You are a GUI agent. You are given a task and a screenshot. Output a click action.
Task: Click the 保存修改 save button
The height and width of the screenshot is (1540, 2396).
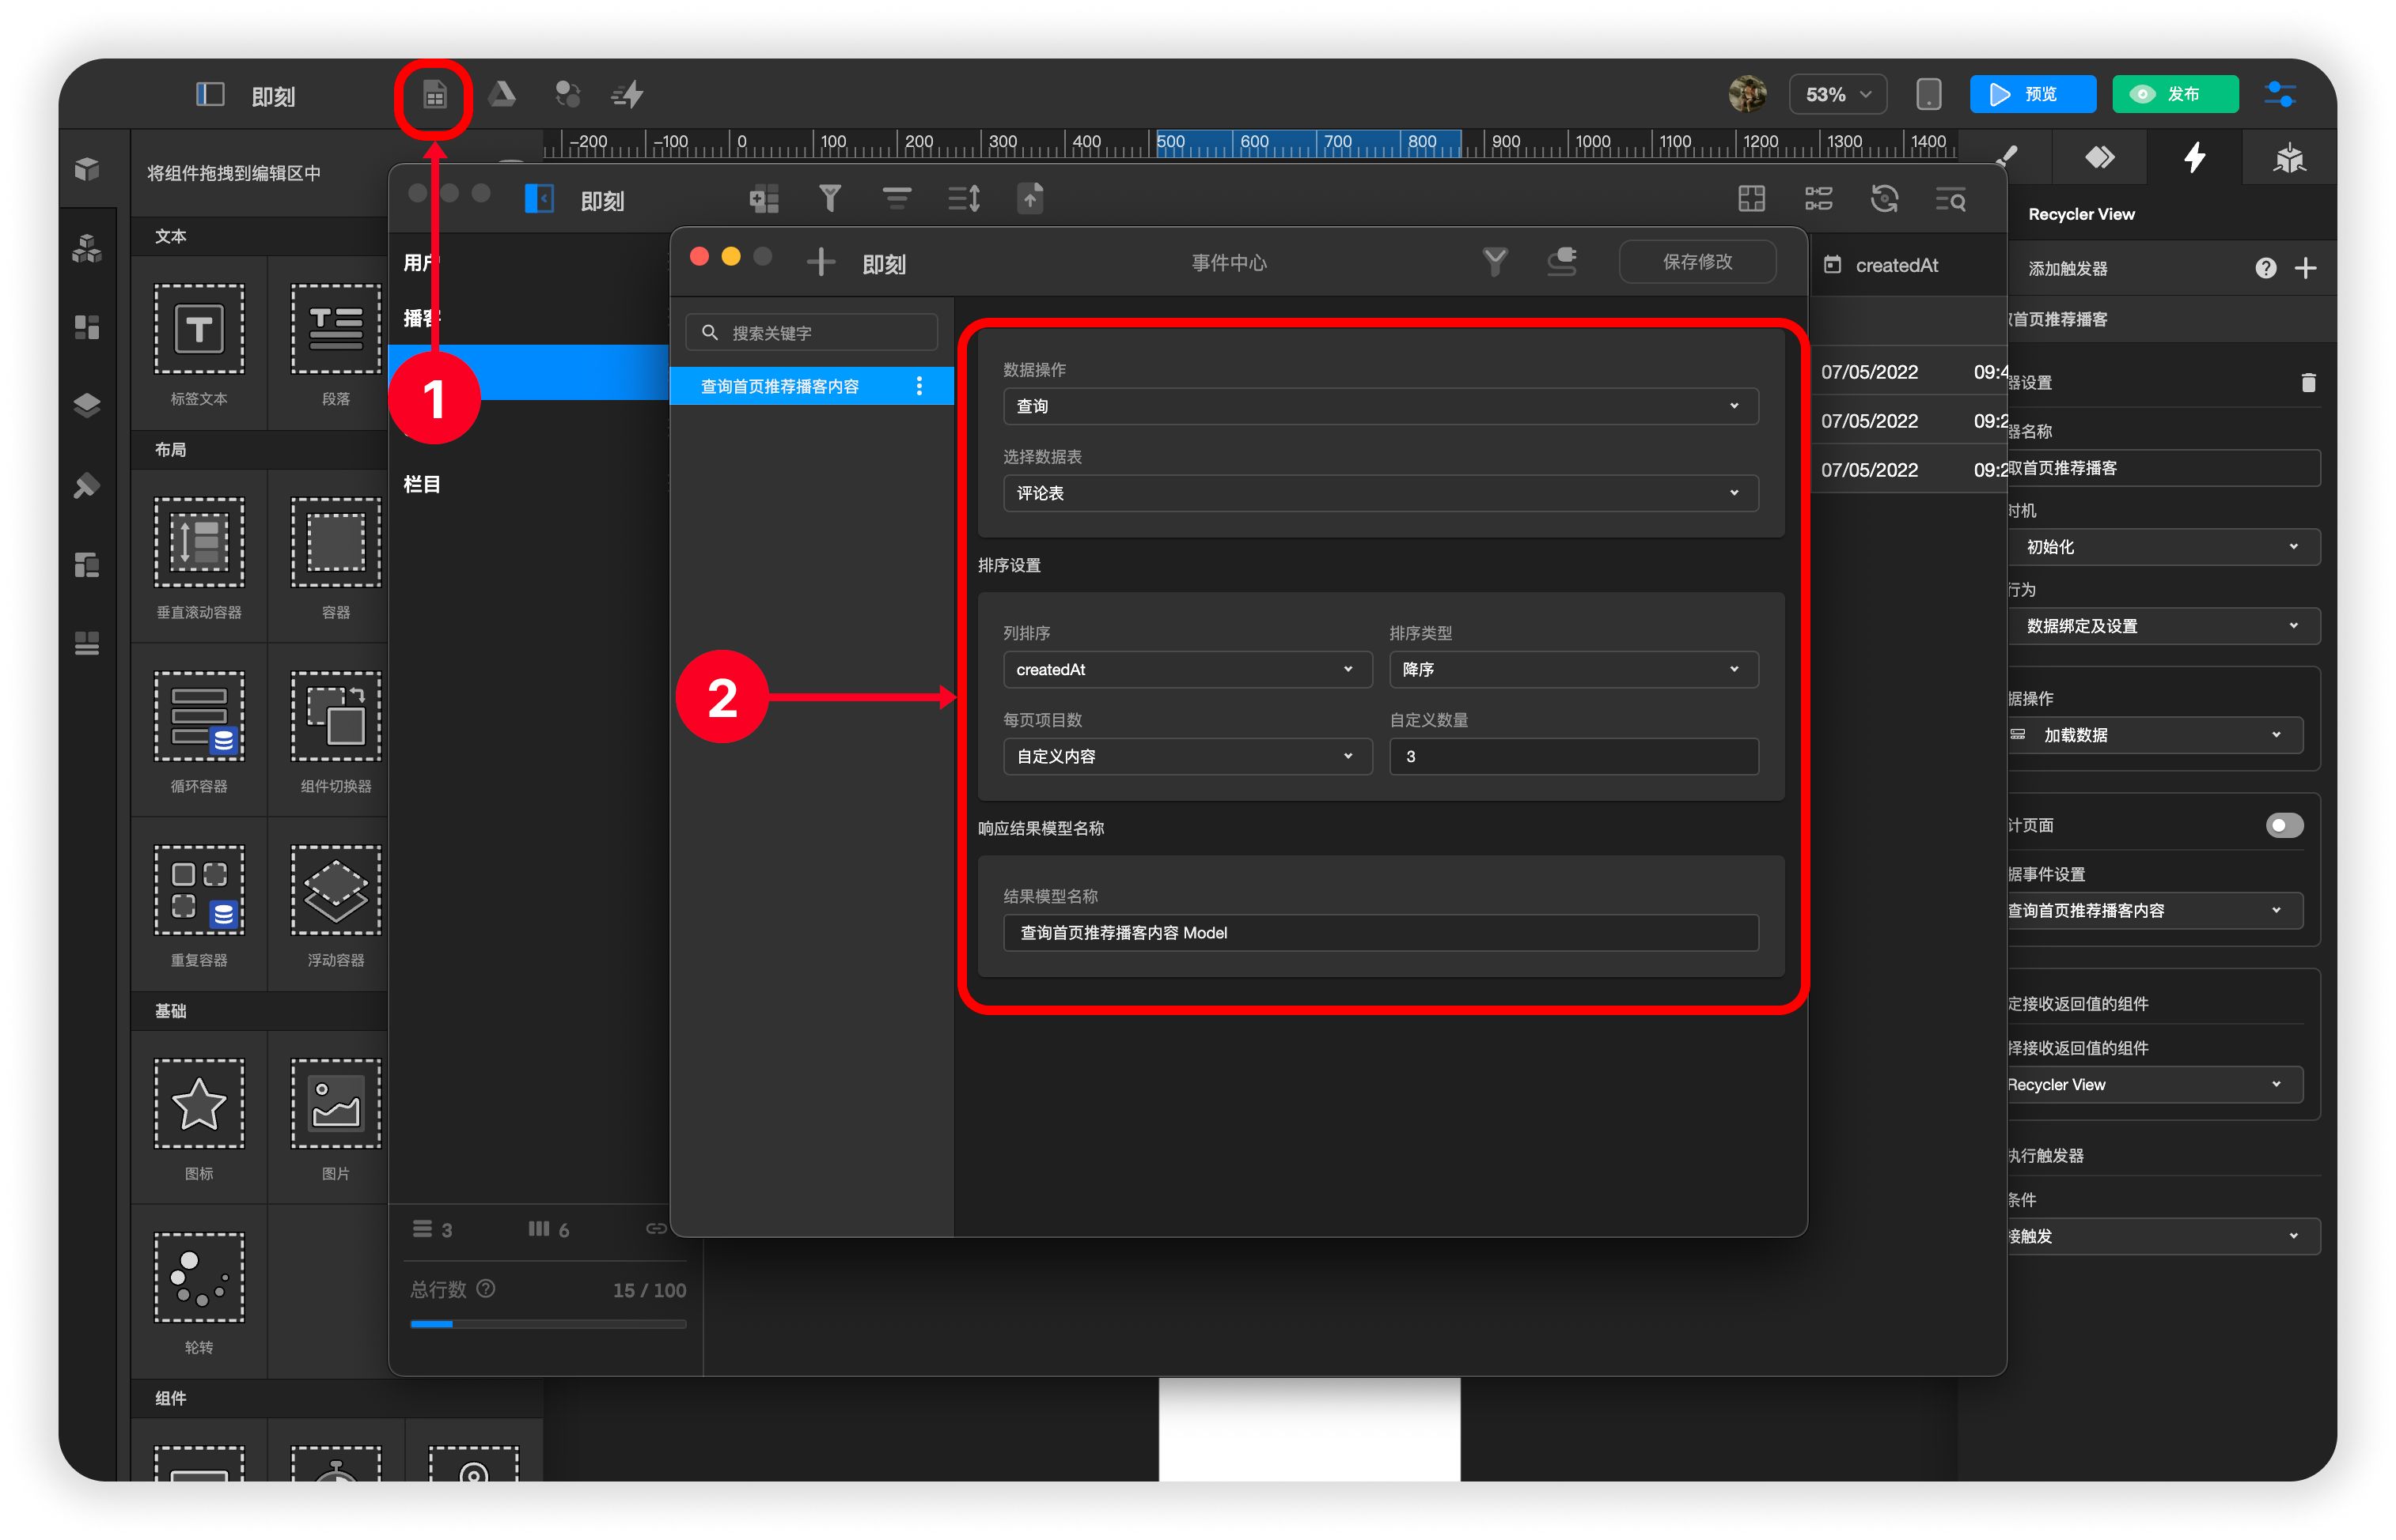pos(1697,262)
